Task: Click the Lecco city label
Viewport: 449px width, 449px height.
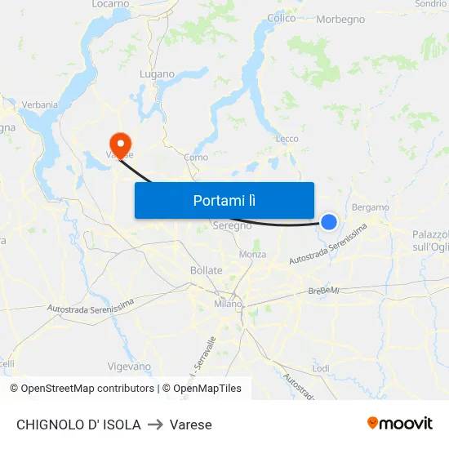Action: 287,139
